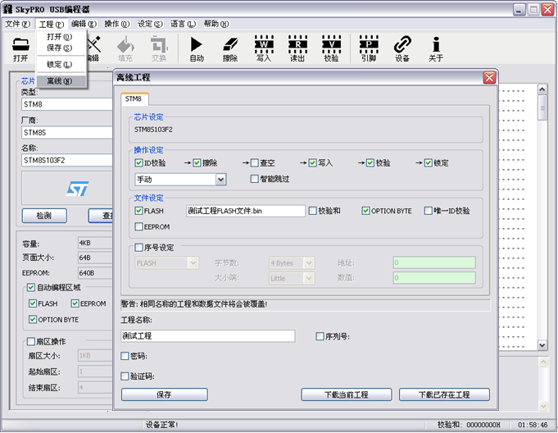Click the 交换 (Swap) toolbar icon

(x=159, y=48)
